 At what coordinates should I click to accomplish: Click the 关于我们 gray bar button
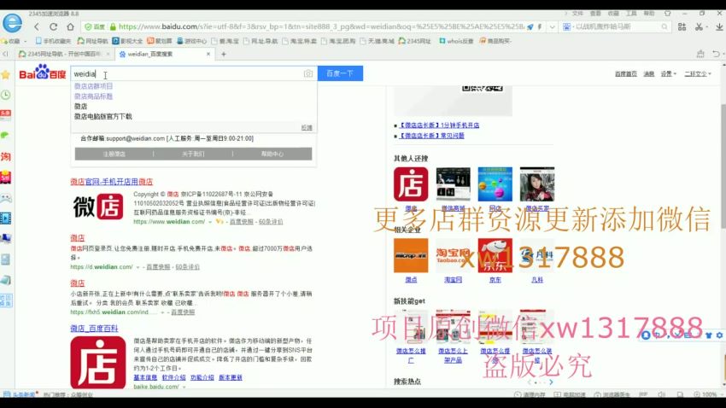point(193,154)
